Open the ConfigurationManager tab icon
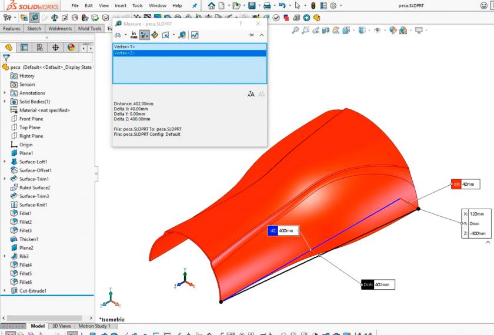Viewport: 494px width, 335px height. (40, 48)
